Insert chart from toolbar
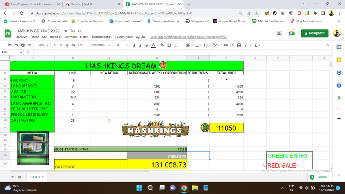Screen dimensions: 345x194 point(239,45)
